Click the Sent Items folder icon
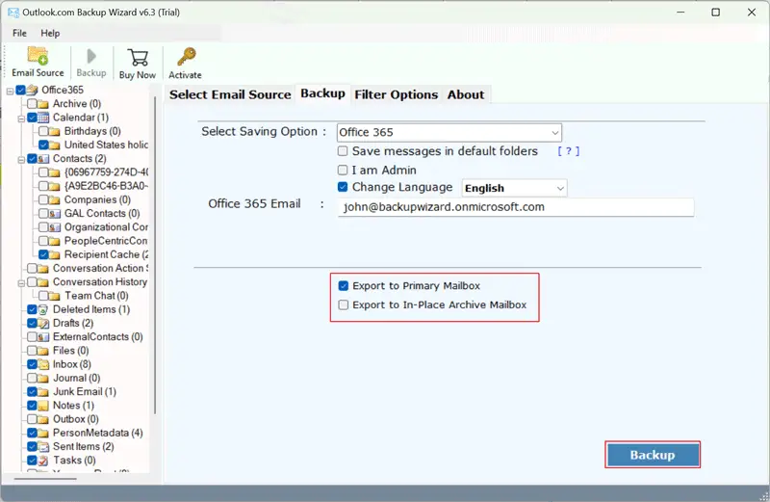770x502 pixels. (x=43, y=446)
